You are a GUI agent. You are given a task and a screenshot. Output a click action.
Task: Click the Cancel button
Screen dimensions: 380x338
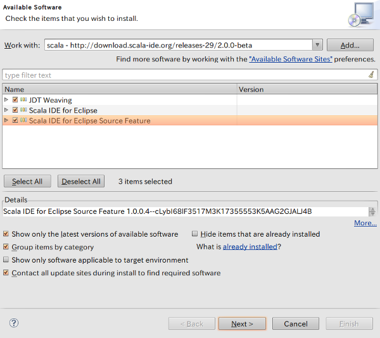296,323
